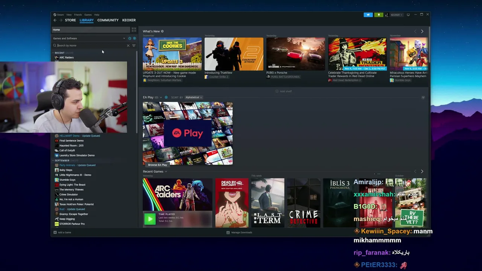Open the View menu
Image resolution: width=482 pixels, height=271 pixels.
click(69, 15)
